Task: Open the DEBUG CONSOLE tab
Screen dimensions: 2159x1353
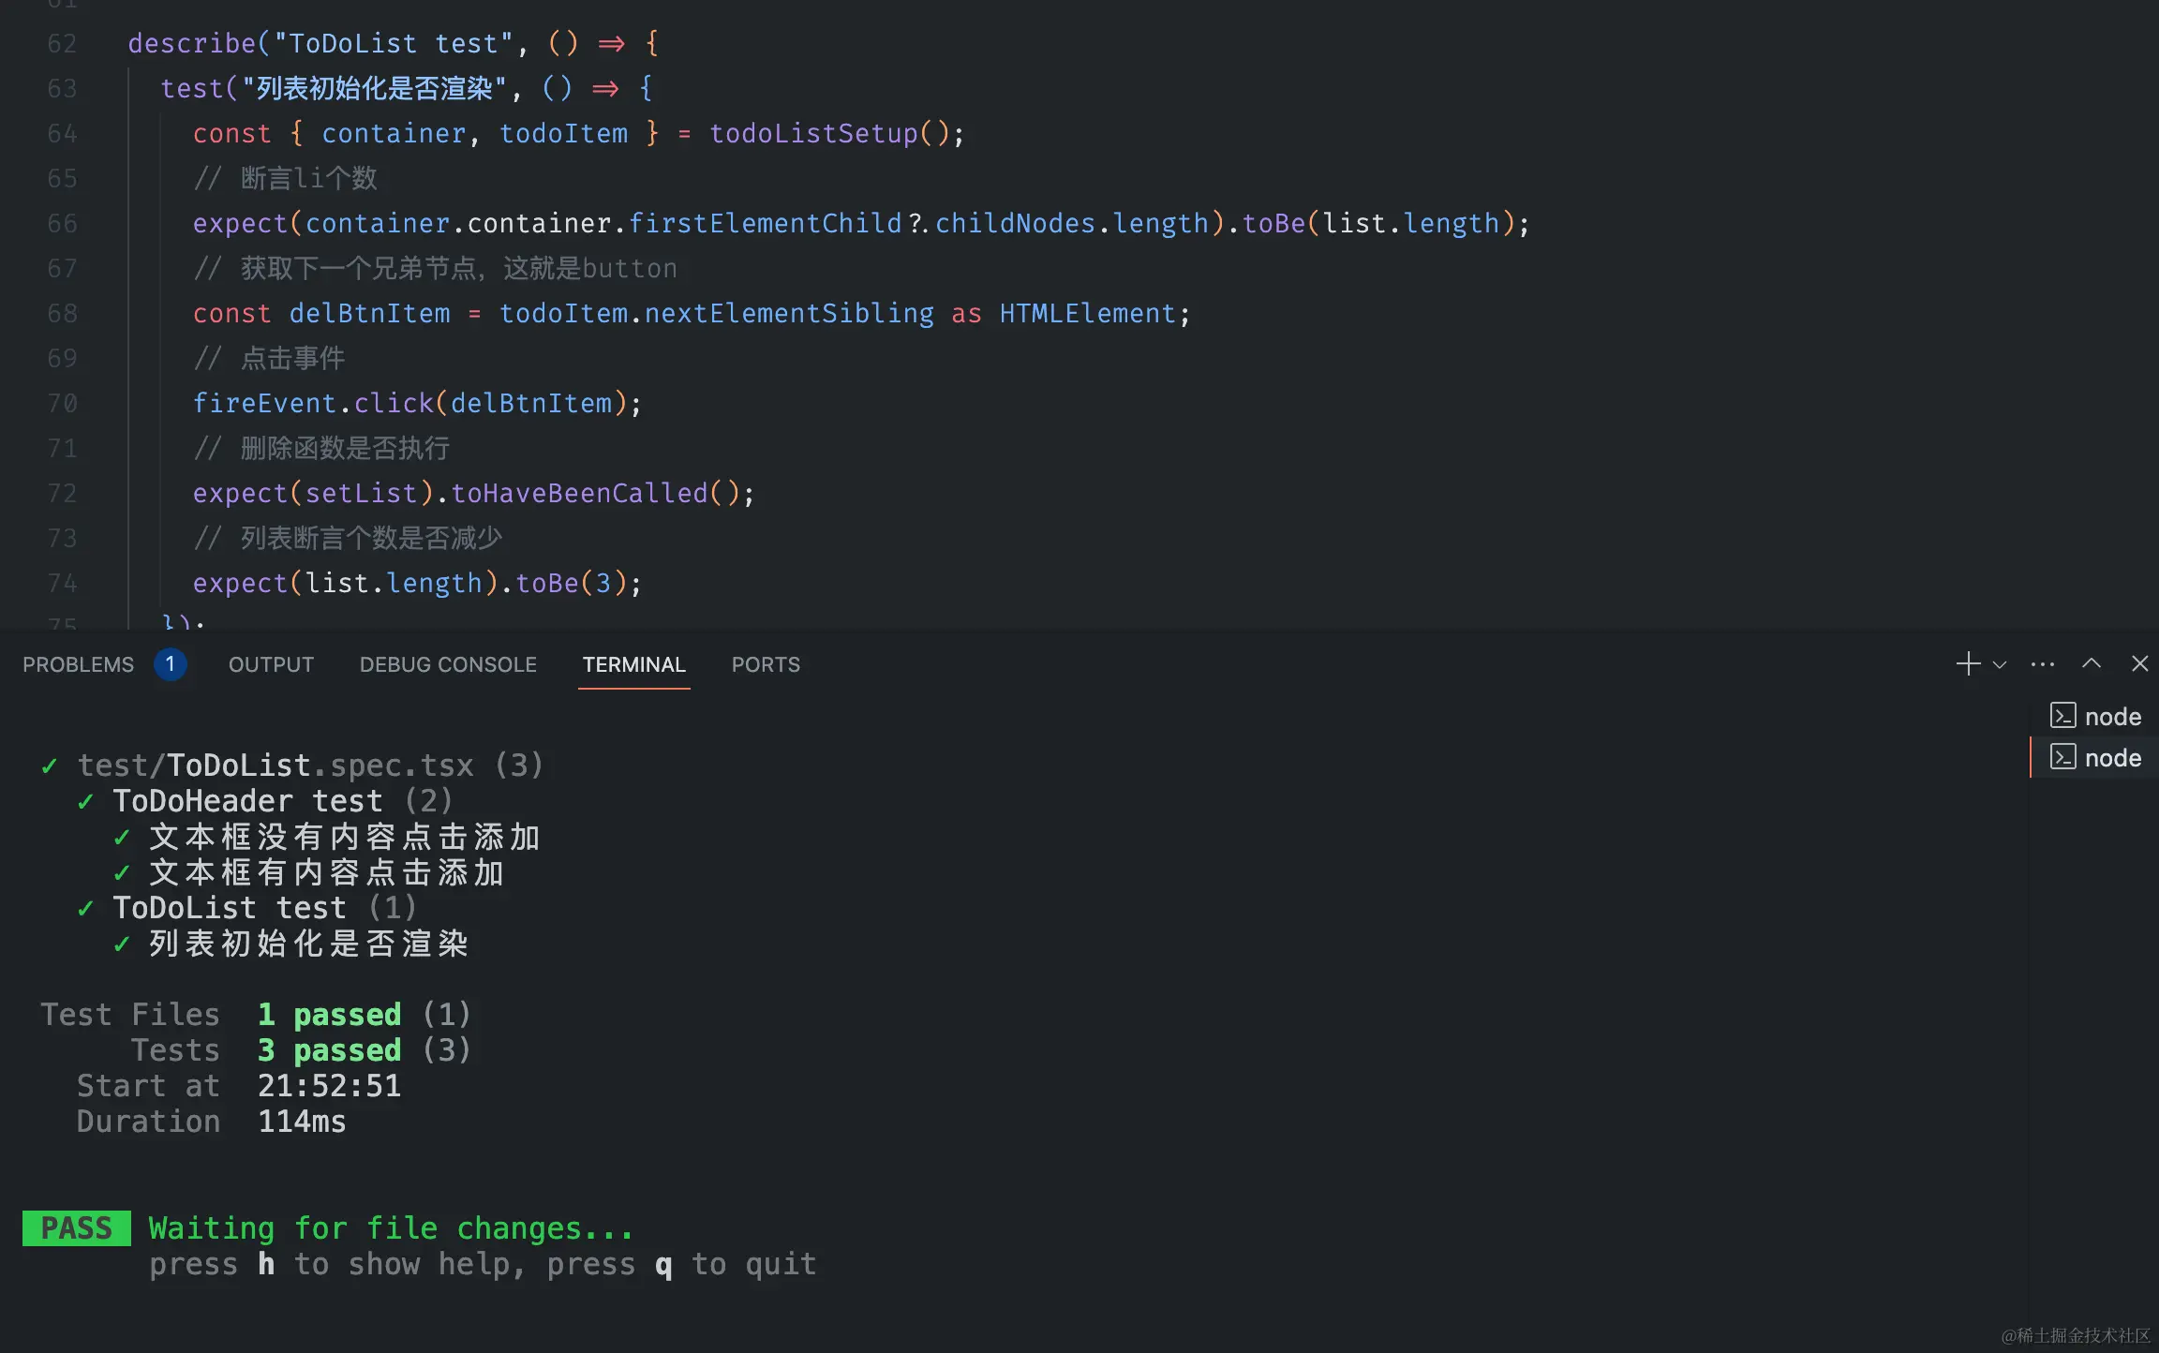Action: 448,664
